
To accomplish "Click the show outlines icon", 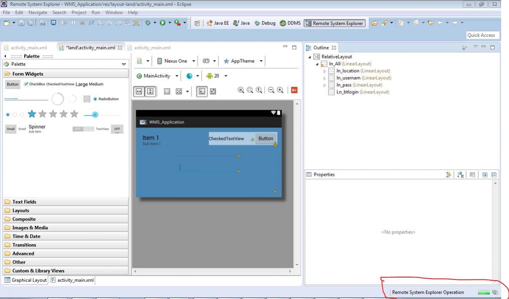I will pos(167,91).
